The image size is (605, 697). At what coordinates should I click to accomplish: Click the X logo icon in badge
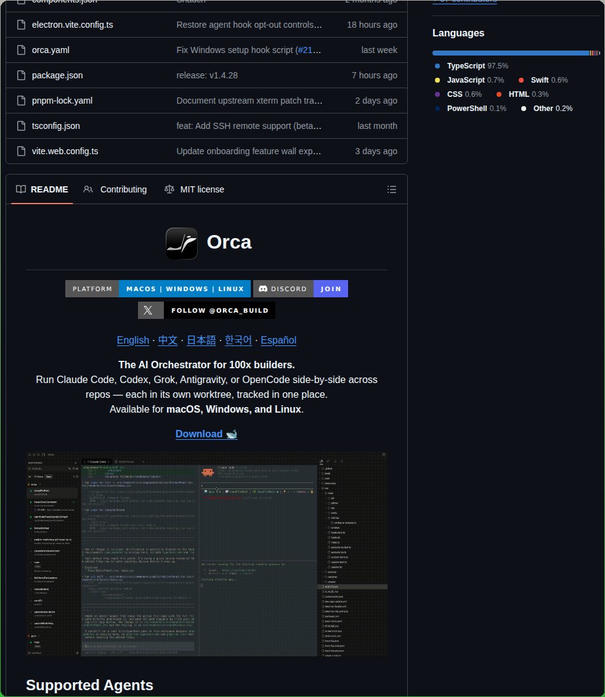pos(148,311)
